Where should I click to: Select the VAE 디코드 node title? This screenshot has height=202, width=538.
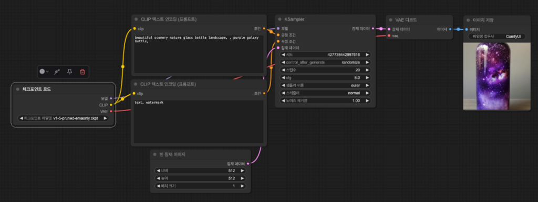click(x=406, y=20)
